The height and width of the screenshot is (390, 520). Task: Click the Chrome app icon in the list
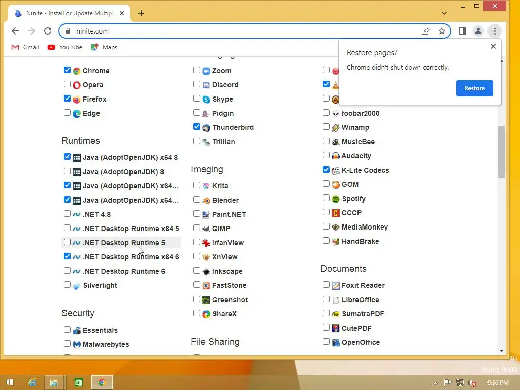pyautogui.click(x=77, y=71)
